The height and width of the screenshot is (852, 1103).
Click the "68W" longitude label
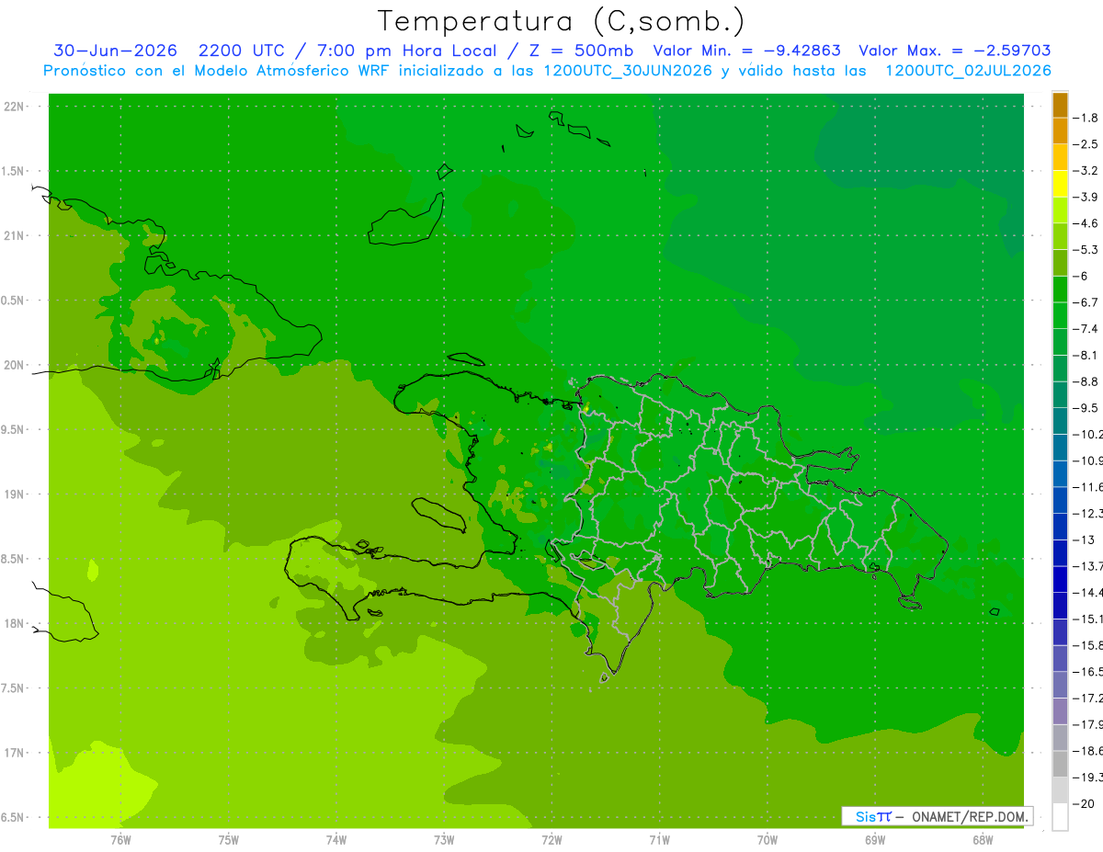coord(983,839)
